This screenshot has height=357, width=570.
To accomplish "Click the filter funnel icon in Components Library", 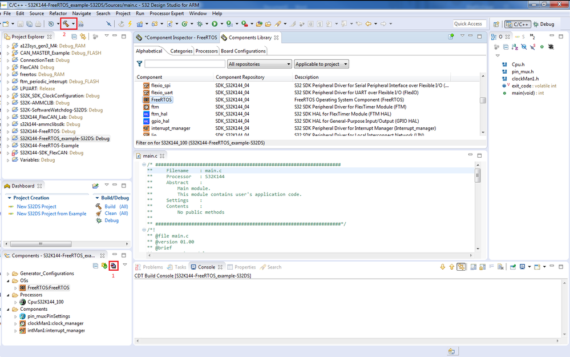I will (139, 64).
